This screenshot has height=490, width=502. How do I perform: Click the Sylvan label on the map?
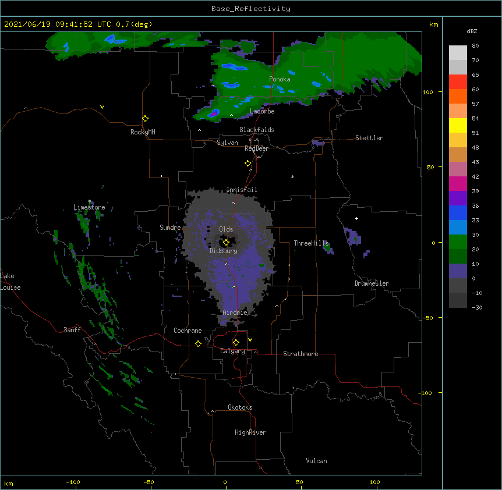click(x=227, y=143)
